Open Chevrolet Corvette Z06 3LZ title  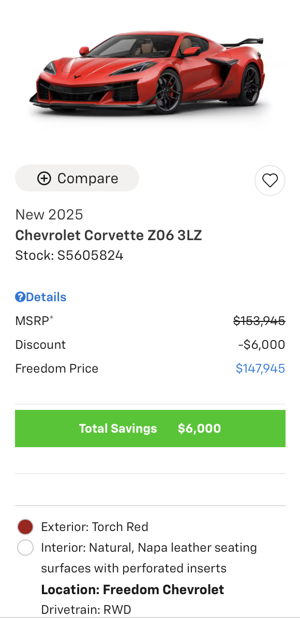coord(109,235)
